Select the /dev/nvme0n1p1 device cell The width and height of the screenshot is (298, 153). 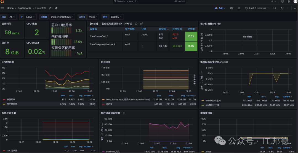(105, 36)
